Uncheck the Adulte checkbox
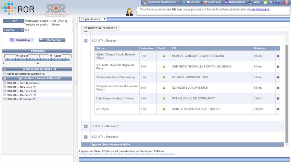Viewport: 291px width, 163px height. click(51, 55)
